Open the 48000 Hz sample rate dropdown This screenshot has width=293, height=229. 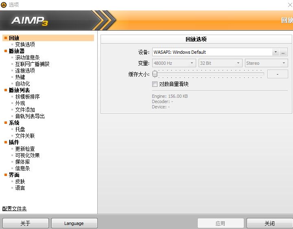pyautogui.click(x=174, y=63)
